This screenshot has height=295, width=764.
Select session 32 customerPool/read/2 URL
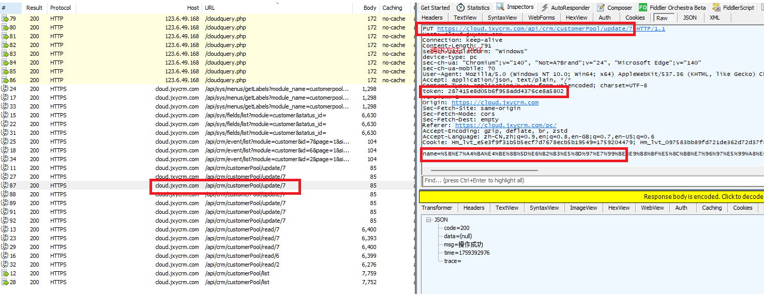coord(242,265)
